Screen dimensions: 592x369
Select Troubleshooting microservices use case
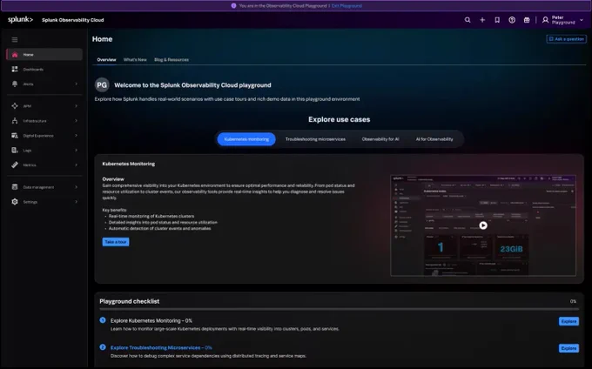point(315,139)
